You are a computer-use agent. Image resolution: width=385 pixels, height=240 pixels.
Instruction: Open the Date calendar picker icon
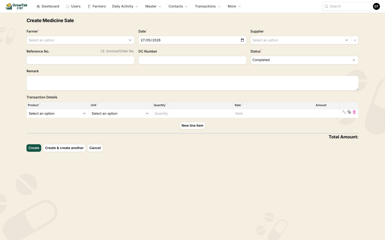pyautogui.click(x=242, y=40)
